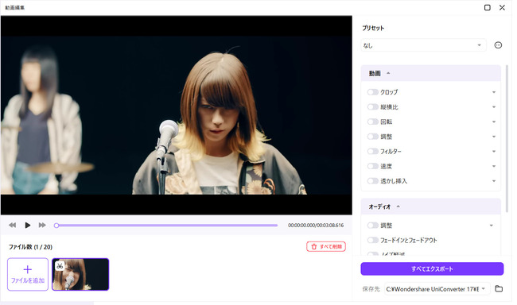Viewport: 517px width, 305px height.
Task: Close the 動画編集 window
Action: pyautogui.click(x=502, y=7)
